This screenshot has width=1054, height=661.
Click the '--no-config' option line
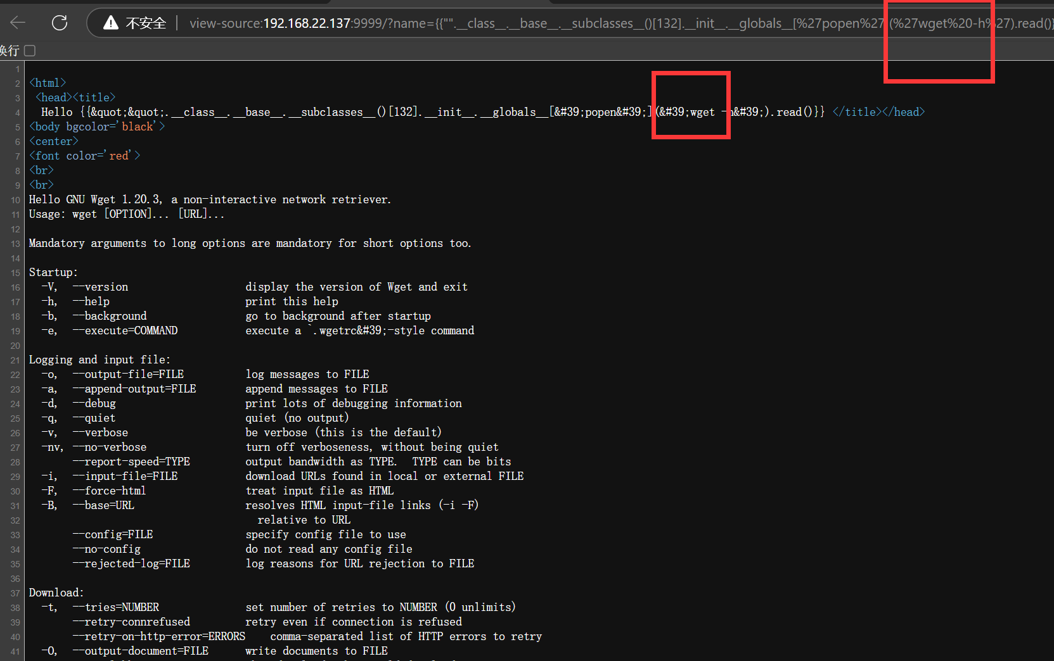click(x=243, y=549)
